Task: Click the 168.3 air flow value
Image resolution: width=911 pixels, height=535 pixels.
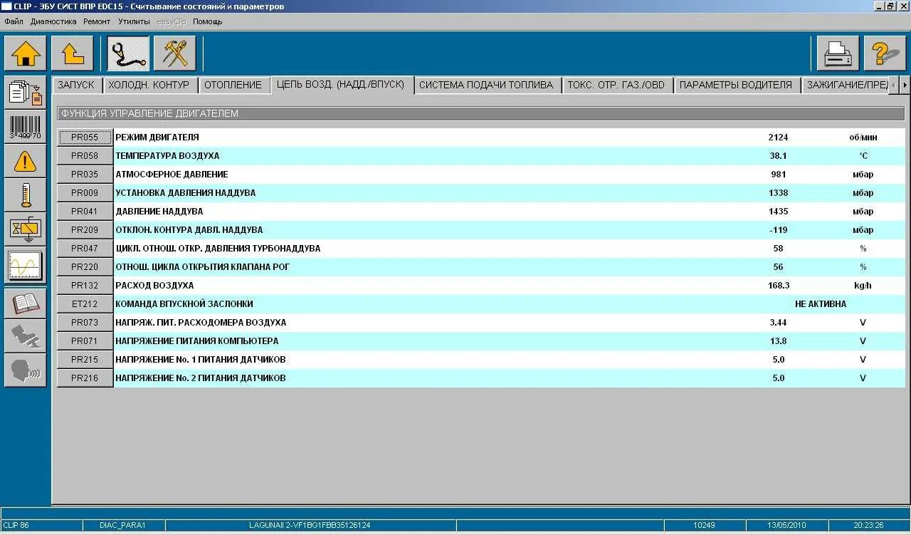Action: [x=779, y=286]
